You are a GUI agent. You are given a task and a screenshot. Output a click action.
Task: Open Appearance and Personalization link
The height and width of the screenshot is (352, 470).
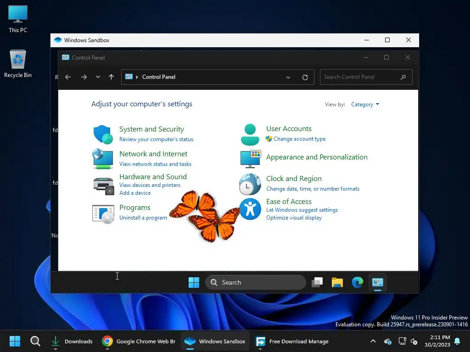(317, 157)
